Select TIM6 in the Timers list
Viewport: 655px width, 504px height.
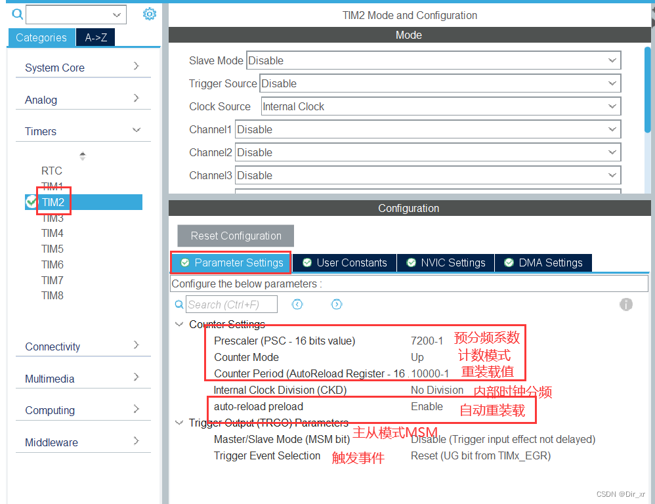53,264
